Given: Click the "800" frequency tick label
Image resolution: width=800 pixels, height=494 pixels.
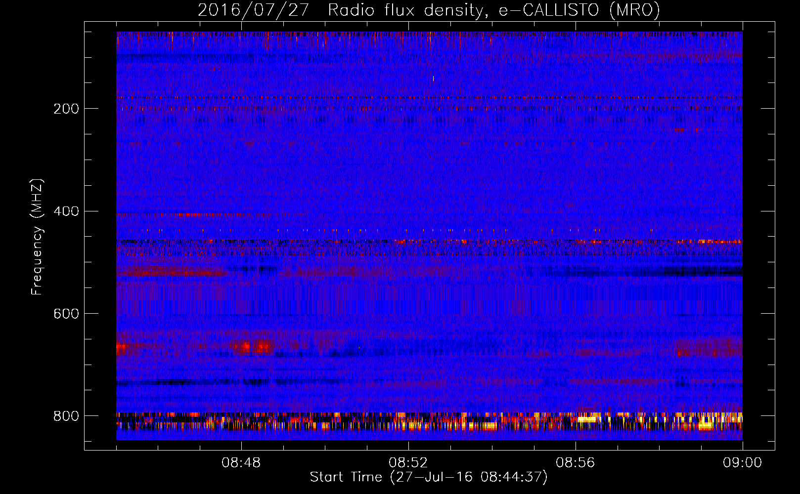Looking at the screenshot, I should point(66,416).
